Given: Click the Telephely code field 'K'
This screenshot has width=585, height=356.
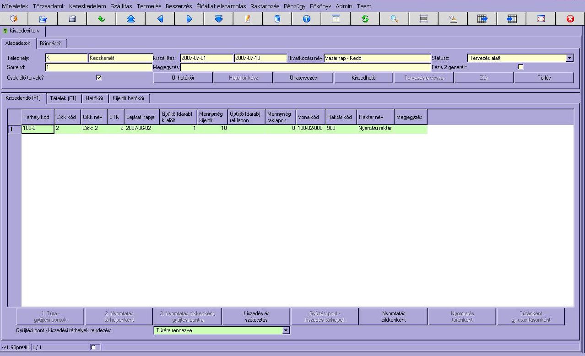Looking at the screenshot, I should (x=66, y=58).
